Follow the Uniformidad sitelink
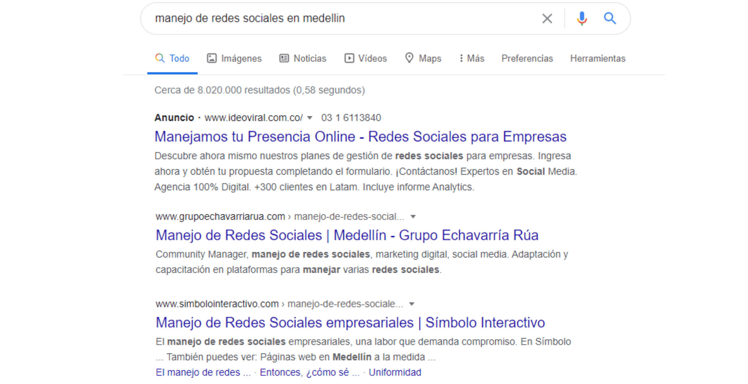The image size is (748, 384). [395, 372]
